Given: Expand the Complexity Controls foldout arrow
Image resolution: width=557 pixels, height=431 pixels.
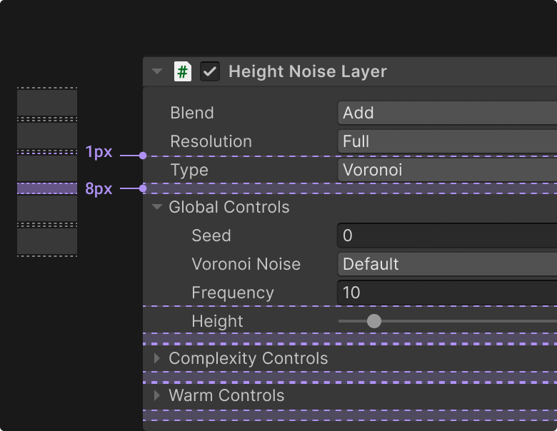Looking at the screenshot, I should click(157, 358).
